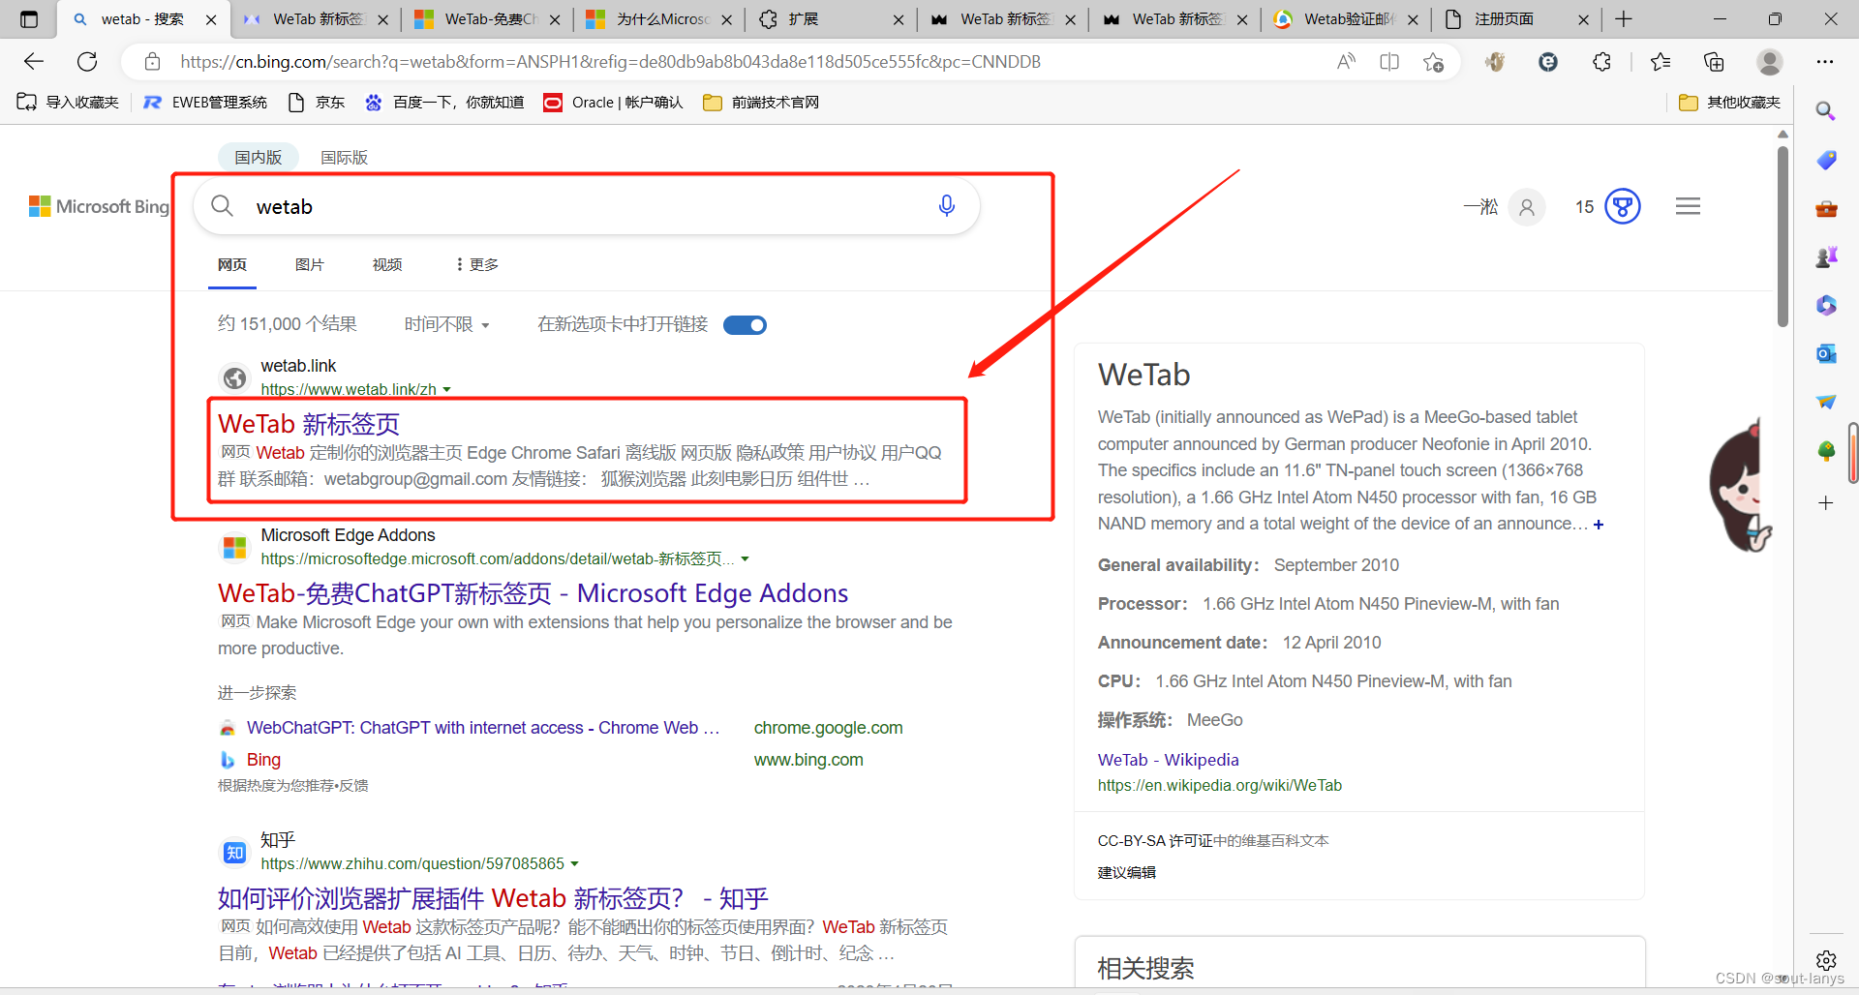
Task: Start voice search with microphone icon
Action: pos(947,205)
